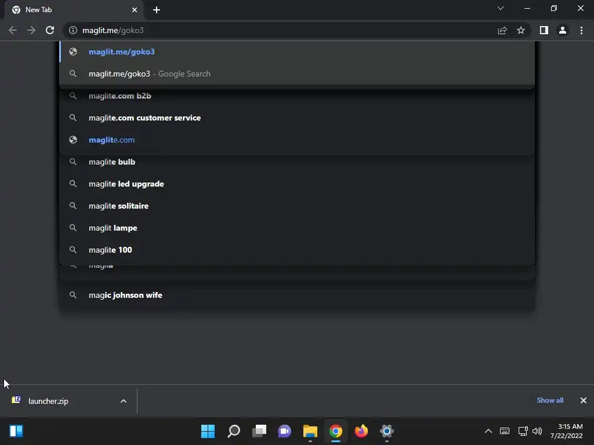Screen dimensions: 594x445
Task: Open the Chrome profile icon
Action: pyautogui.click(x=563, y=30)
